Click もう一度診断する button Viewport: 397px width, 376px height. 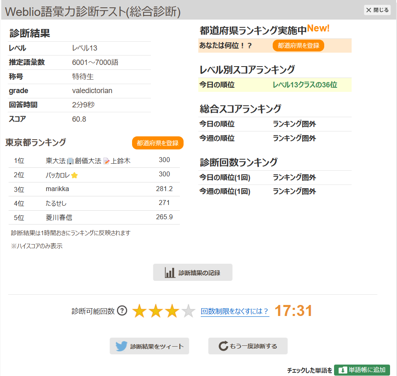point(248,346)
